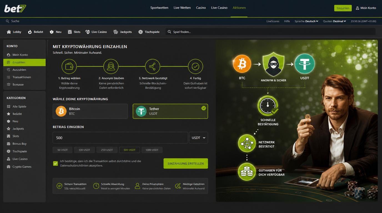Select the Tether USDT currency card

click(x=170, y=111)
